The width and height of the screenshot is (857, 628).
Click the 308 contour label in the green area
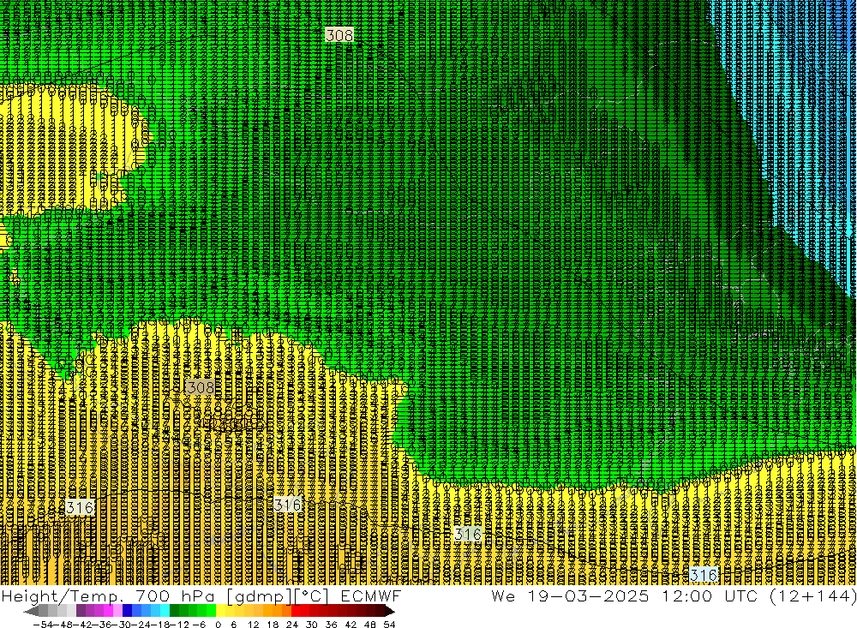click(x=339, y=35)
